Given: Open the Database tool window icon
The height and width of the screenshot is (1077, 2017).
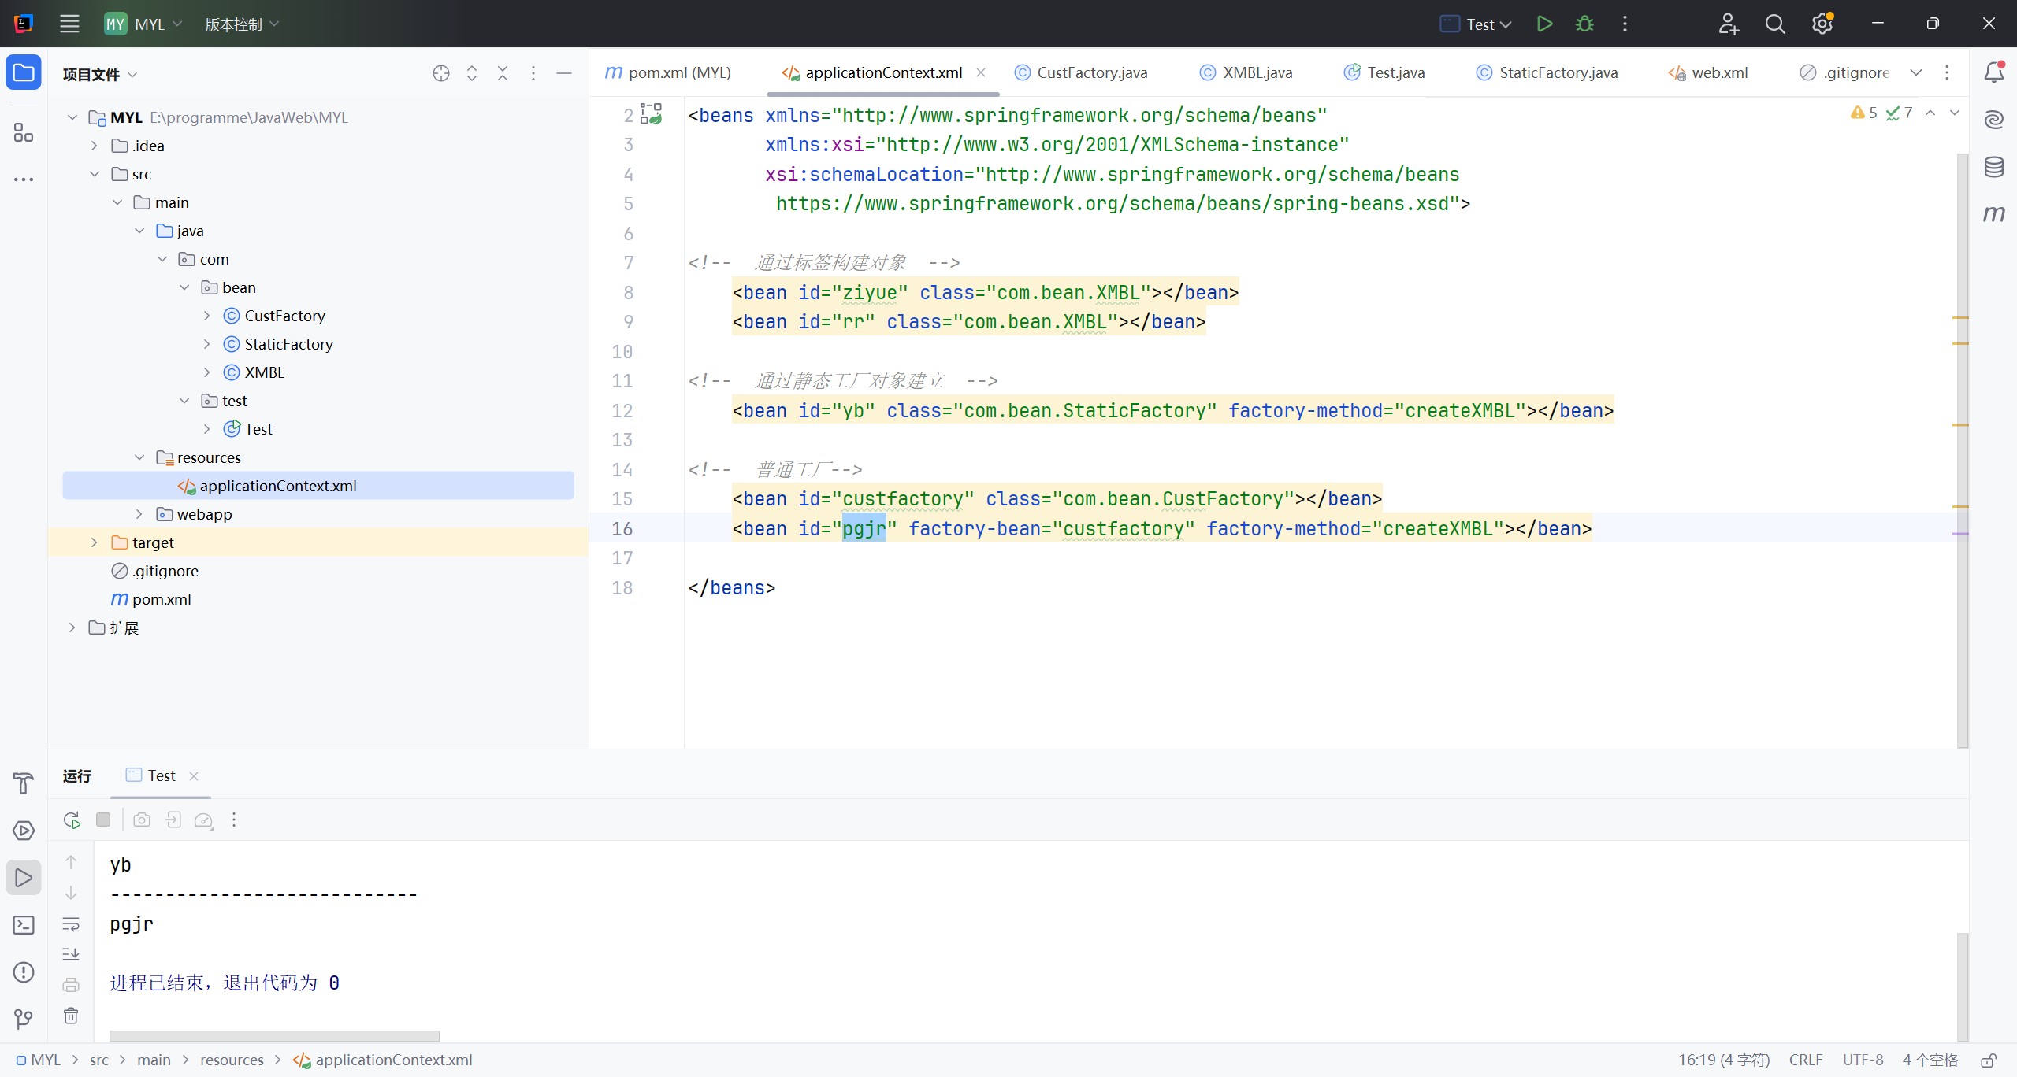Looking at the screenshot, I should coord(1993,167).
